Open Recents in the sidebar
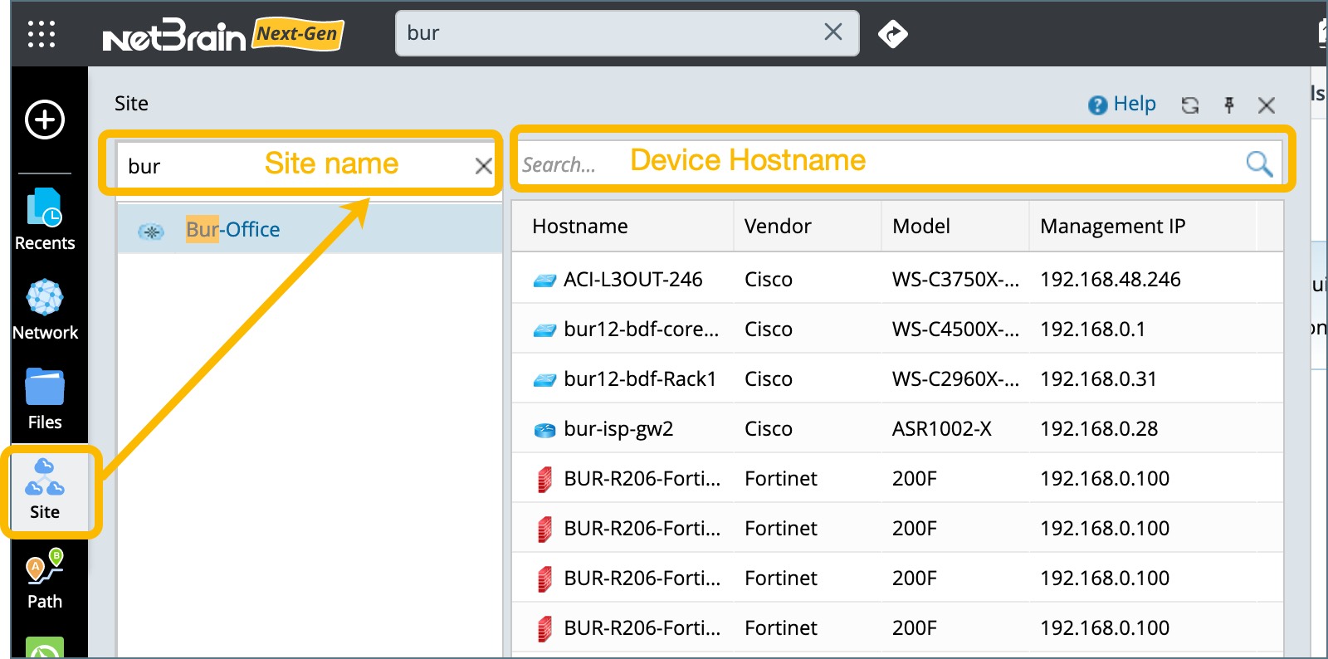This screenshot has width=1328, height=659. (45, 219)
